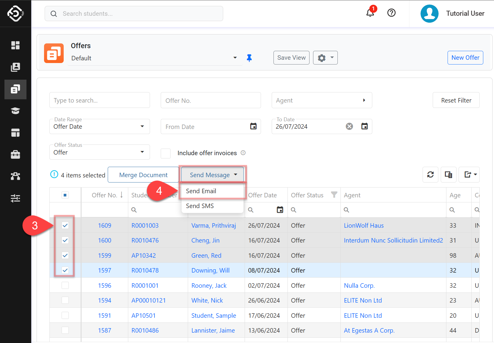This screenshot has width=494, height=343.
Task: Click the column chooser icon
Action: point(448,174)
